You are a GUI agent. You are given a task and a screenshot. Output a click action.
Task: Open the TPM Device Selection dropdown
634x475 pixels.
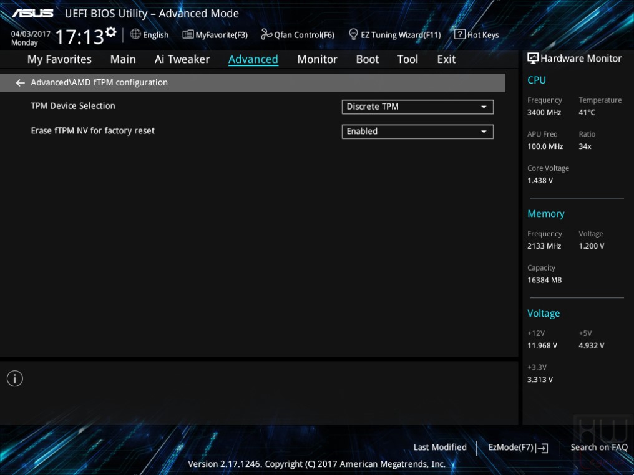417,107
